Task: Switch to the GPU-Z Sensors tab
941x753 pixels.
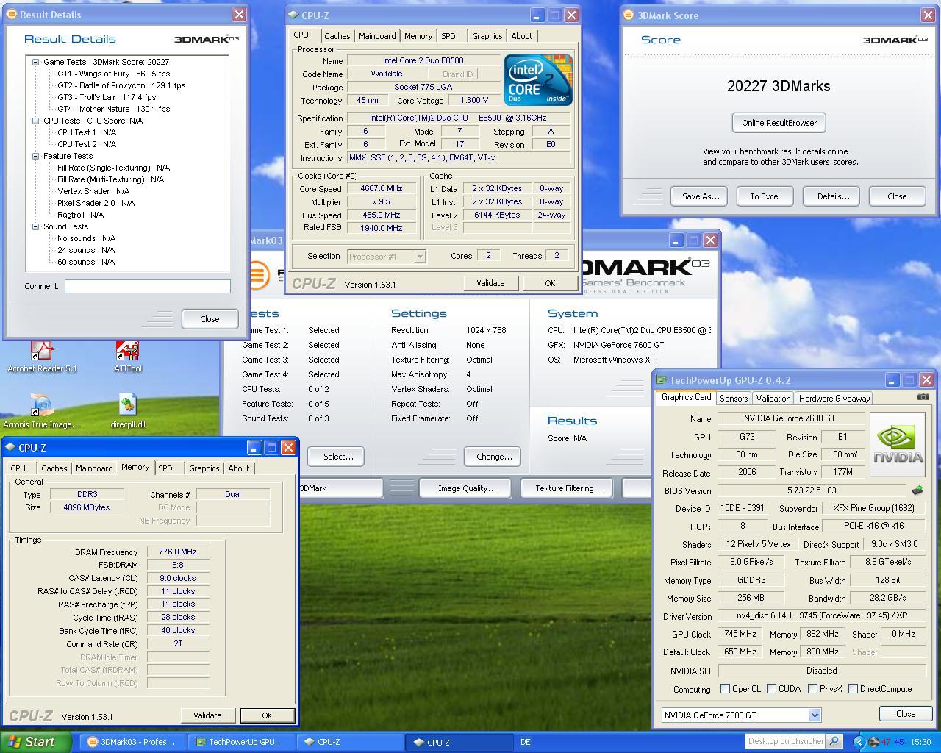Action: [x=734, y=398]
